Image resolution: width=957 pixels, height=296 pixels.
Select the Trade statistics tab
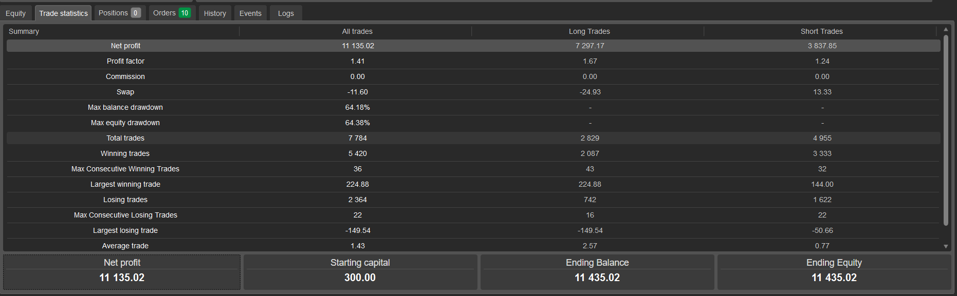63,13
